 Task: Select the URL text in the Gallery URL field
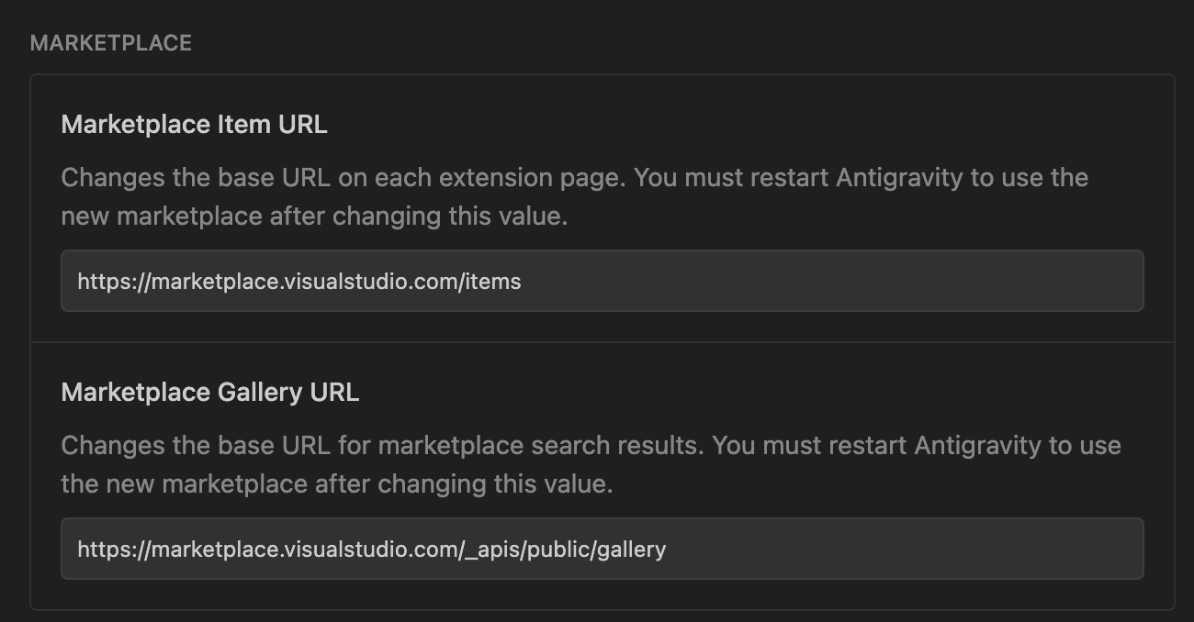click(x=371, y=548)
